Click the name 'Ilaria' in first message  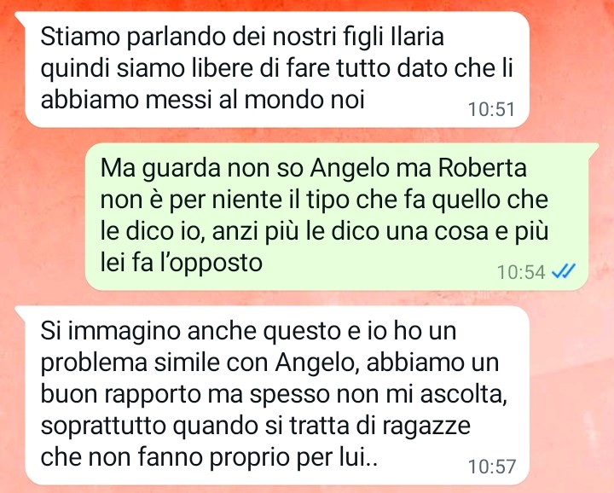click(x=417, y=37)
